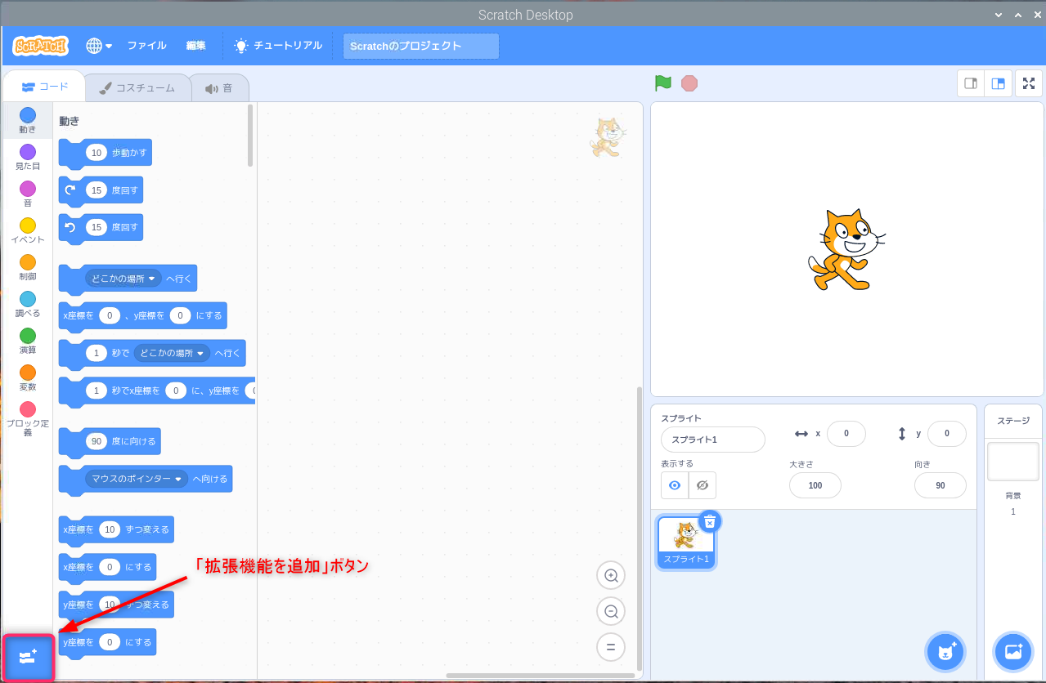Open the language globe dropdown
The height and width of the screenshot is (683, 1046).
pos(98,46)
